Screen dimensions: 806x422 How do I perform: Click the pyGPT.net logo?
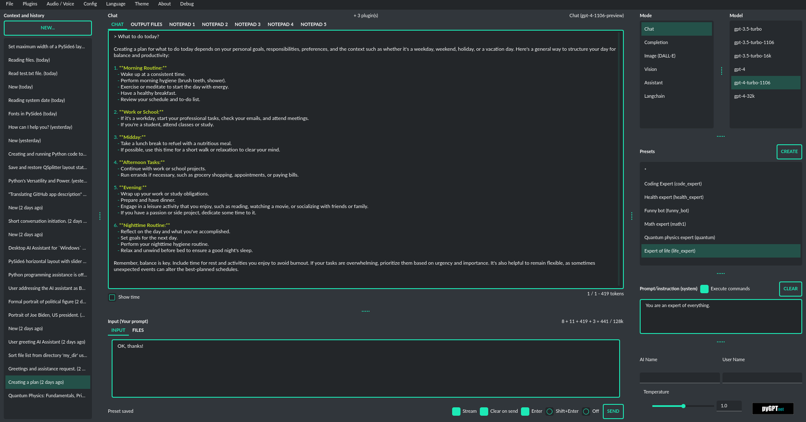click(x=772, y=409)
